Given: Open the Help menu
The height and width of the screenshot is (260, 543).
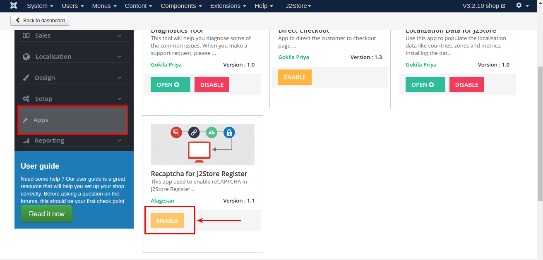Looking at the screenshot, I should pos(264,6).
